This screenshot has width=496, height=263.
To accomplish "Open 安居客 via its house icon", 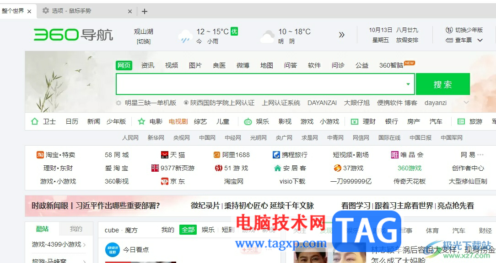I will tap(277, 168).
